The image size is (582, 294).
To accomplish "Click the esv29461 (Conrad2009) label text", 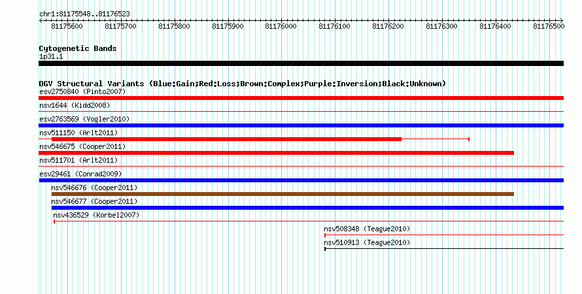I will [80, 174].
